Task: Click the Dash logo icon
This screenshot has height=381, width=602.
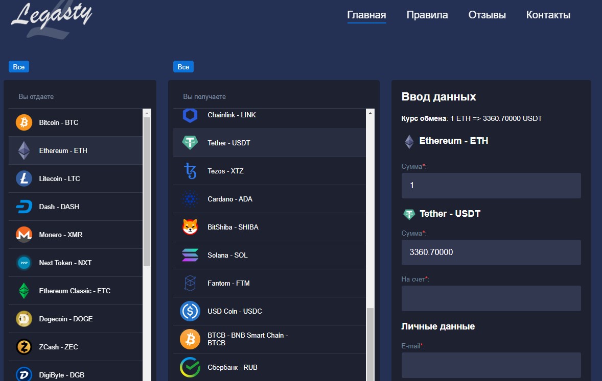Action: [x=24, y=207]
